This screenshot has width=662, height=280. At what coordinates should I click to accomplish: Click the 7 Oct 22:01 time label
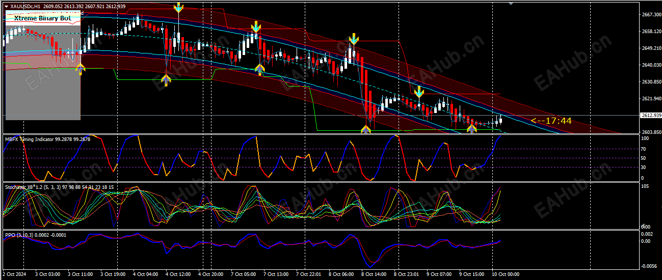pyautogui.click(x=309, y=274)
